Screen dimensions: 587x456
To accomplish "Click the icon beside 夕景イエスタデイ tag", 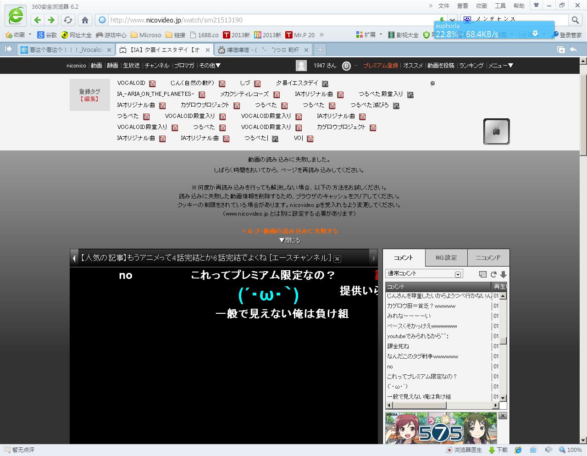I will [x=325, y=83].
